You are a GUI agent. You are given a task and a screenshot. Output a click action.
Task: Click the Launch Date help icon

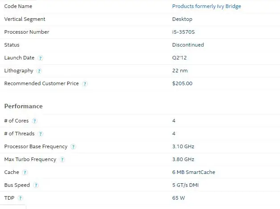tap(41, 58)
